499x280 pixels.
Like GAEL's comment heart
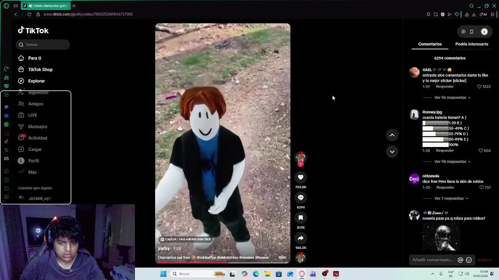point(480,87)
